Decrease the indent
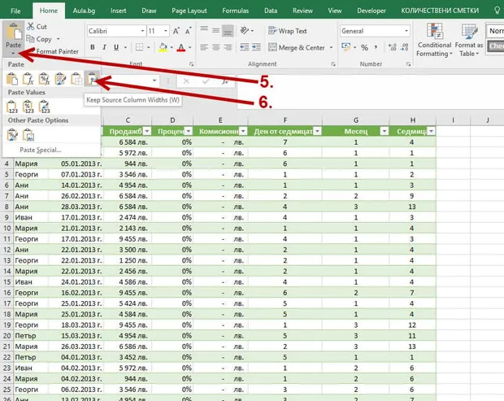 [245, 48]
